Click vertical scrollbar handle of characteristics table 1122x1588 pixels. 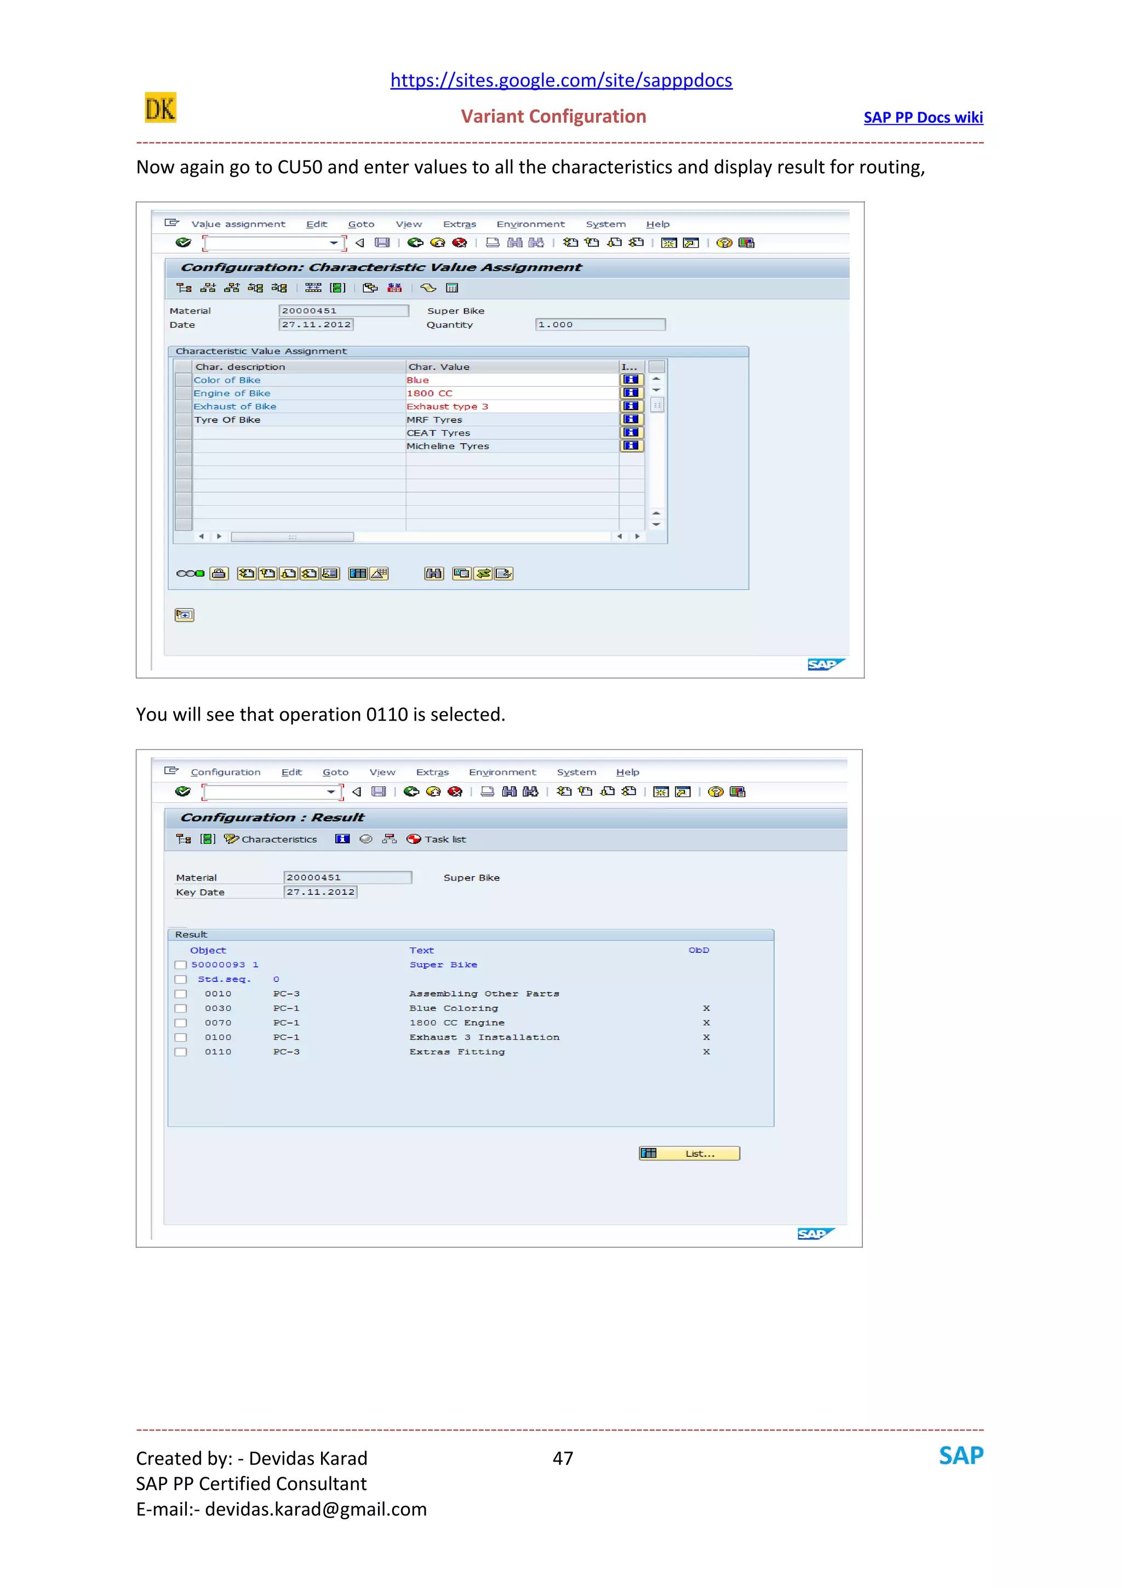(657, 405)
